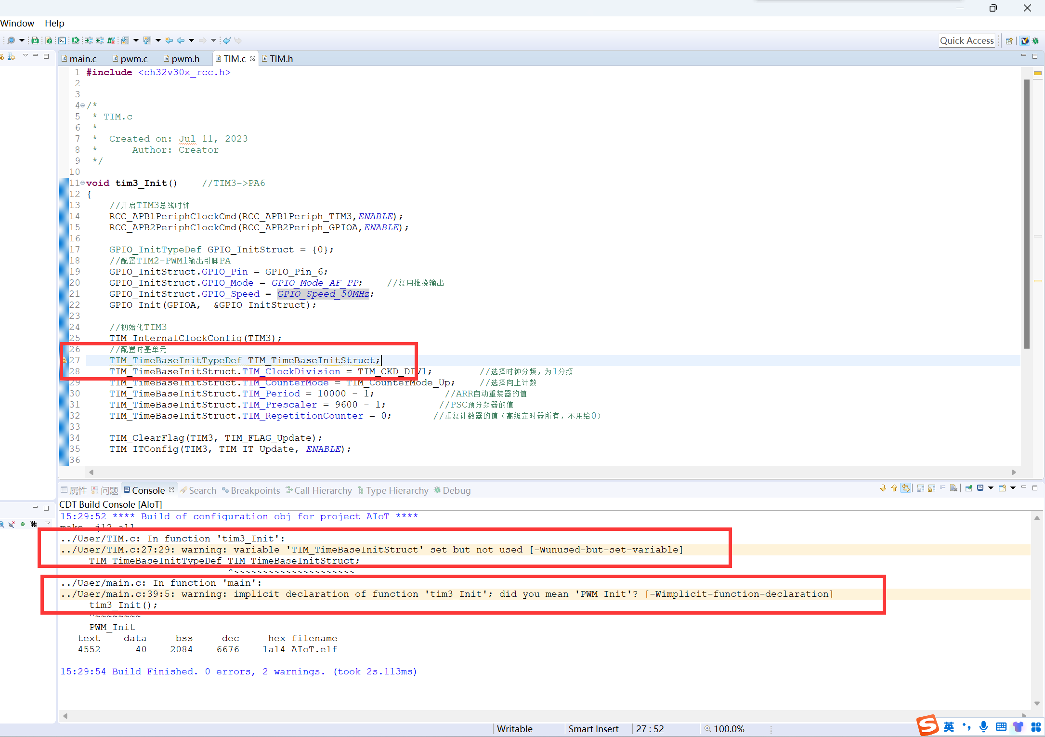Click the TIM.c:27:29 warning line in console
1045x737 pixels.
[x=372, y=550]
